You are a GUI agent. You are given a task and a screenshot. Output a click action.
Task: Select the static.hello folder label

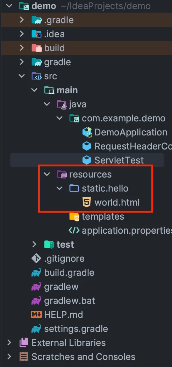(x=105, y=188)
